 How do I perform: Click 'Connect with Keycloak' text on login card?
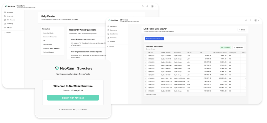[73, 90]
